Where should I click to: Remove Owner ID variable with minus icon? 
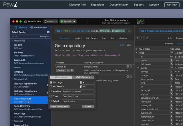[131, 66]
